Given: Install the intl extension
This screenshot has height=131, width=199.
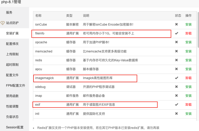Looking at the screenshot, I should pos(188,114).
